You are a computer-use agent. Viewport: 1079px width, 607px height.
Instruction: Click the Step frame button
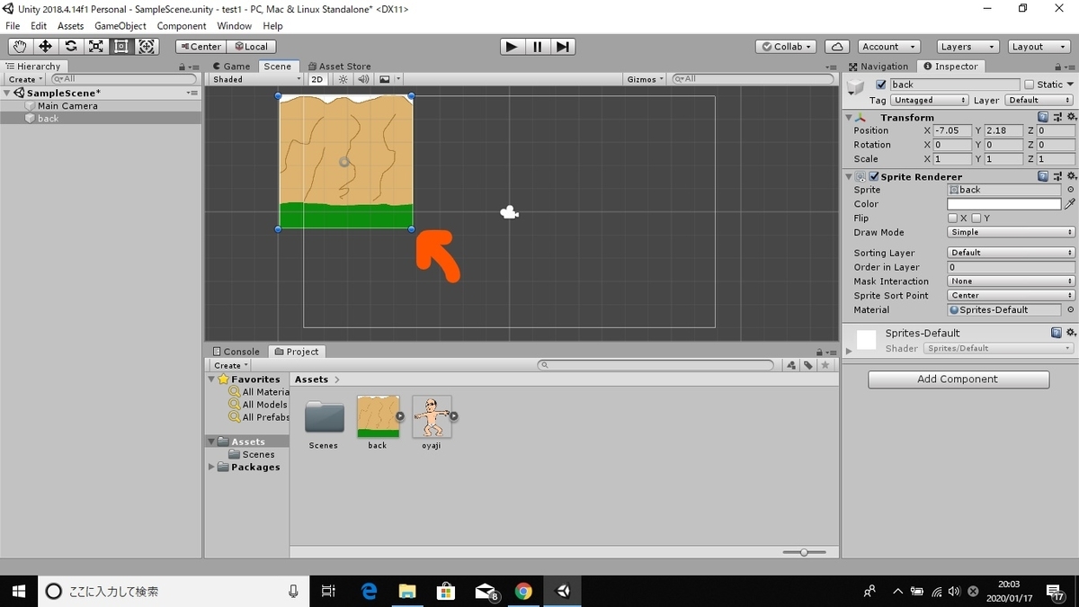[x=562, y=47]
